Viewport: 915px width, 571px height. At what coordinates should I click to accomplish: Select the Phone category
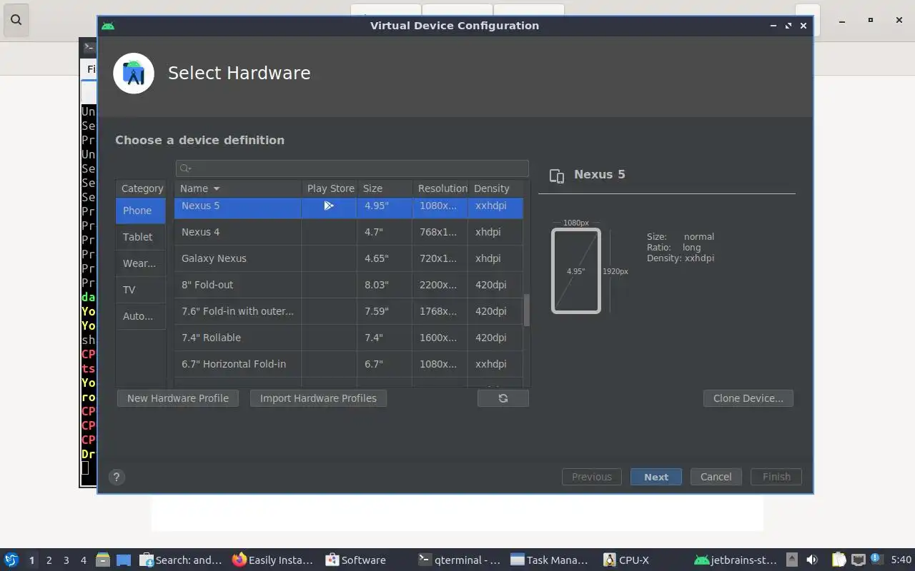pyautogui.click(x=140, y=211)
